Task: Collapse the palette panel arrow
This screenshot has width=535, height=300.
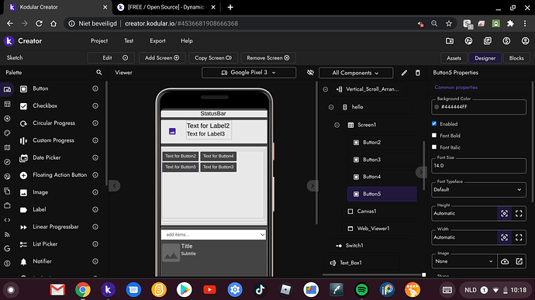Action: 115,186
